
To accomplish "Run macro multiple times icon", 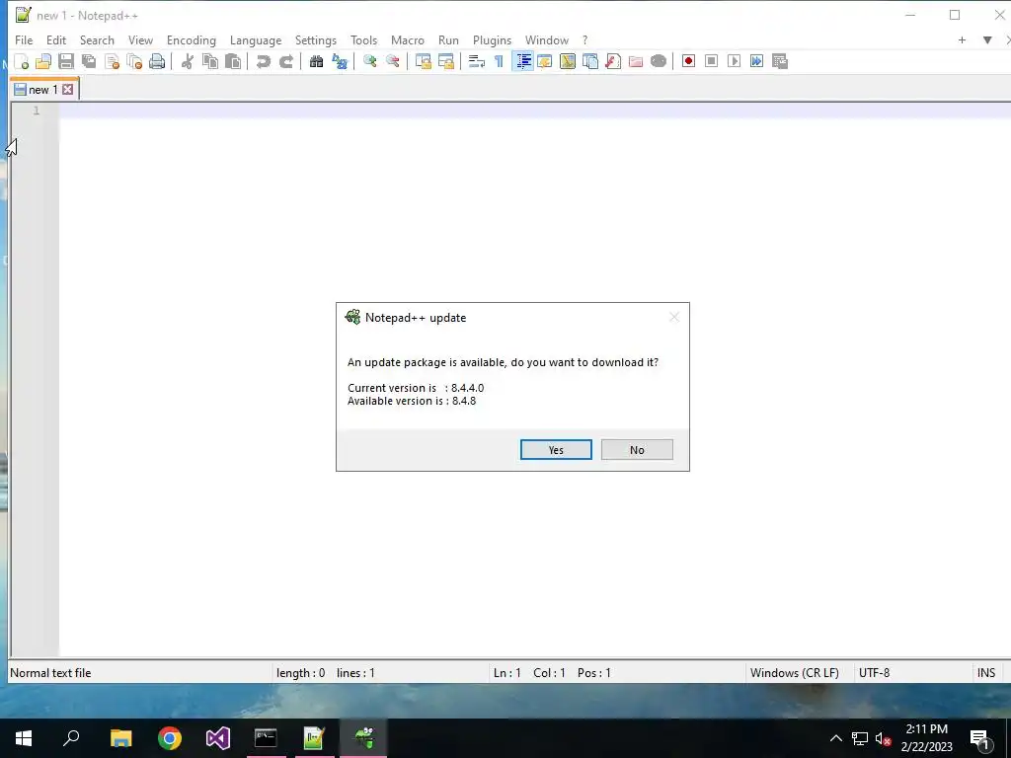I will click(x=756, y=61).
